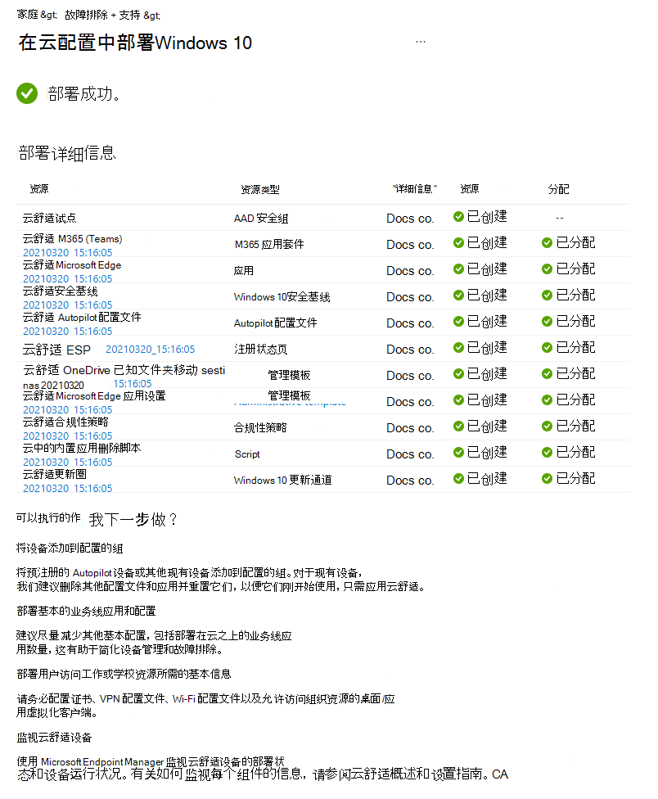Open 云舒适合规性策略 resource link
658x799 pixels.
click(x=67, y=428)
